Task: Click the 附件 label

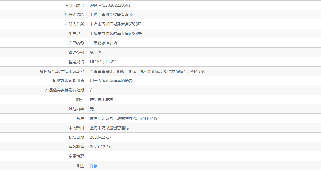Action: click(x=80, y=100)
